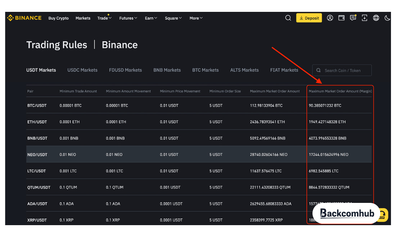Click the magnifier icon in coin search box
The height and width of the screenshot is (237, 396).
pos(319,70)
